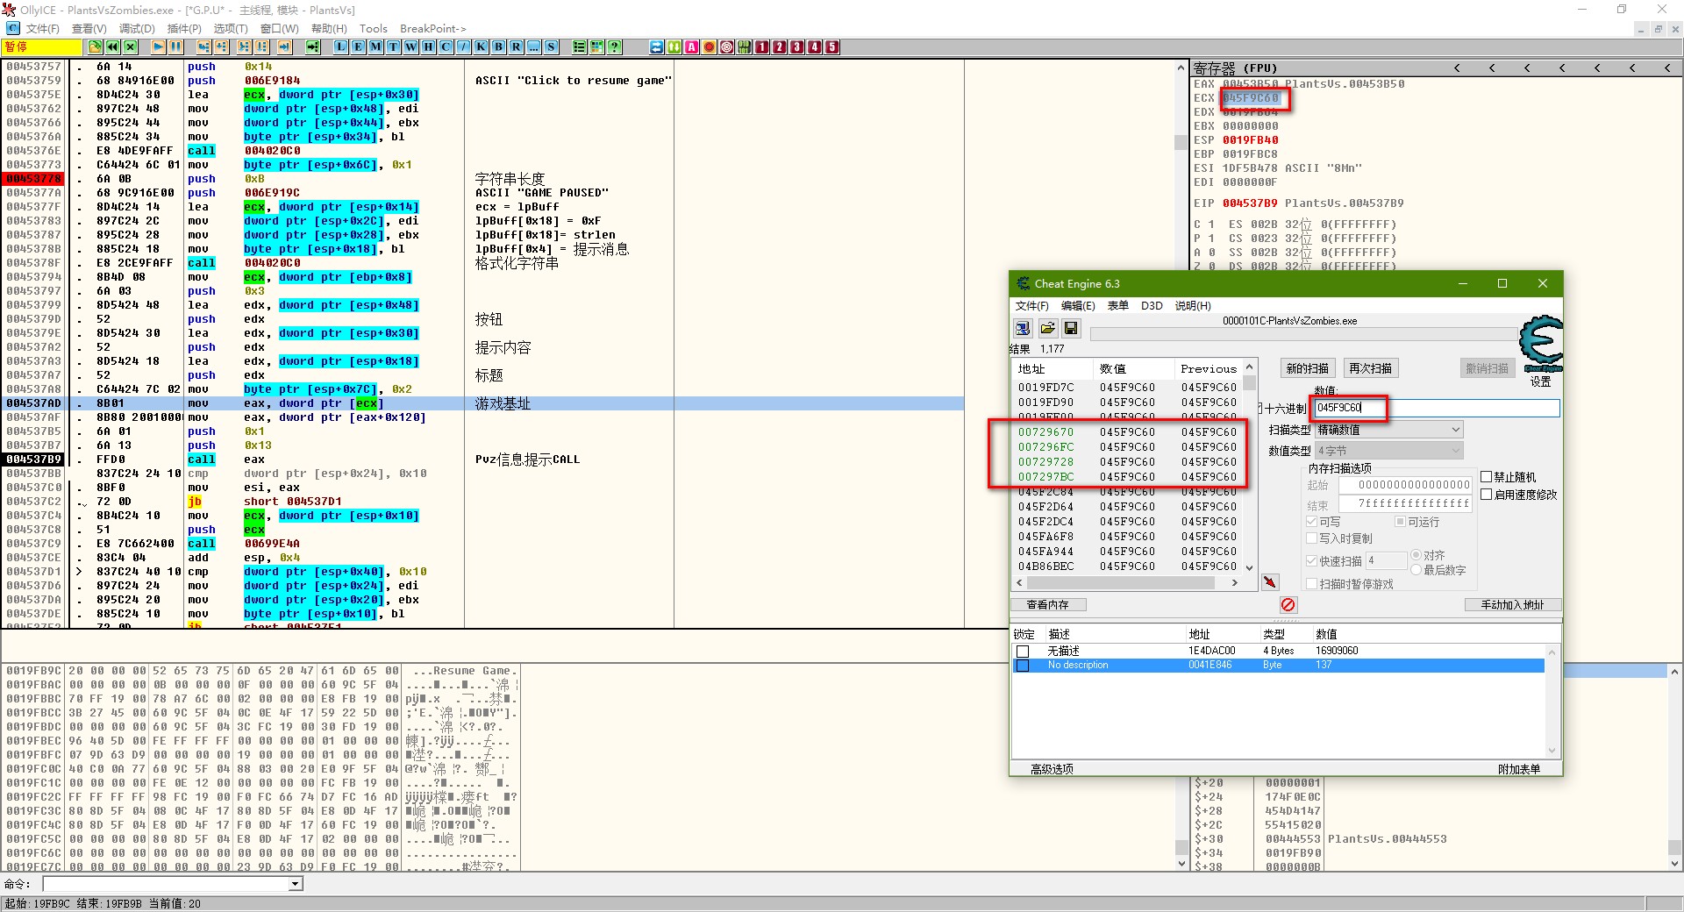Click the OllyICE execute till return icon
Screen dimensions: 1684x912
pyautogui.click(x=284, y=47)
